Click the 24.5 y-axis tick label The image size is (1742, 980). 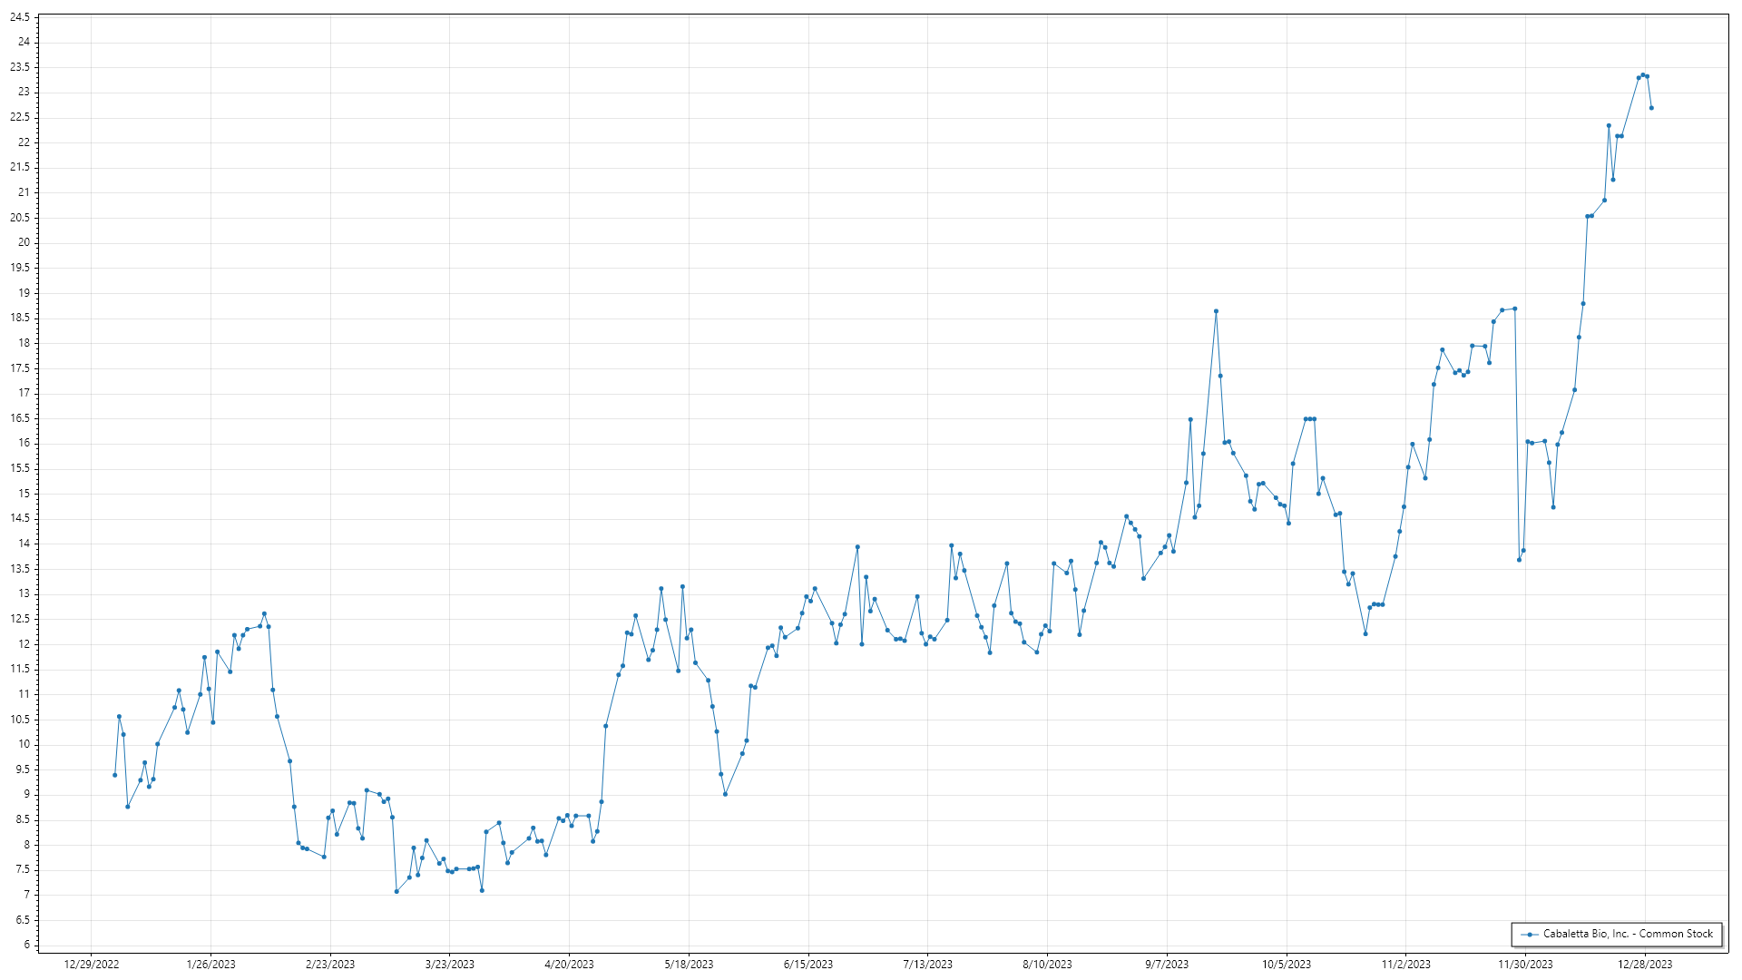[x=20, y=17]
